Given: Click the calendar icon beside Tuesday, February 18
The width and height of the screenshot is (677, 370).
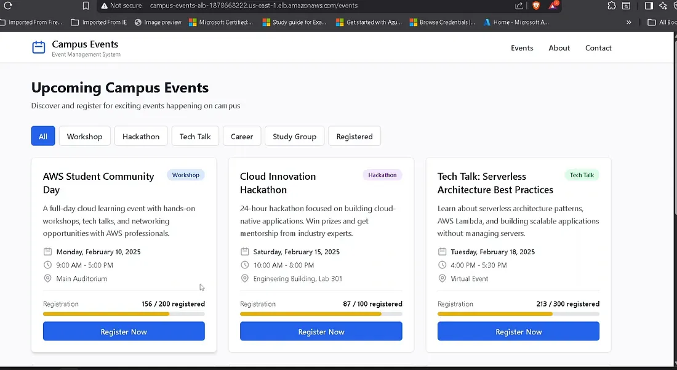Looking at the screenshot, I should pyautogui.click(x=442, y=251).
